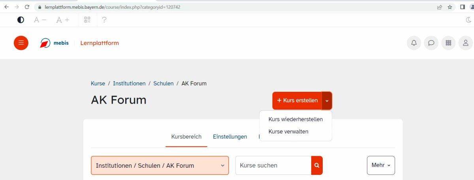Reload the page with the refresh icon
Image resolution: width=474 pixels, height=180 pixels.
(27, 7)
